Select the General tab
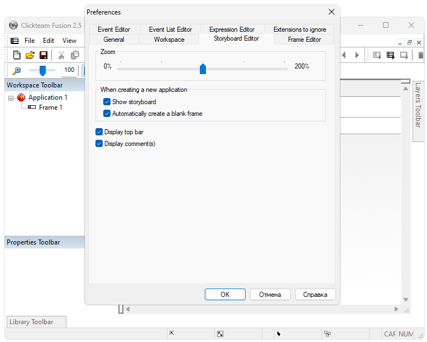This screenshot has height=342, width=427. tap(114, 40)
